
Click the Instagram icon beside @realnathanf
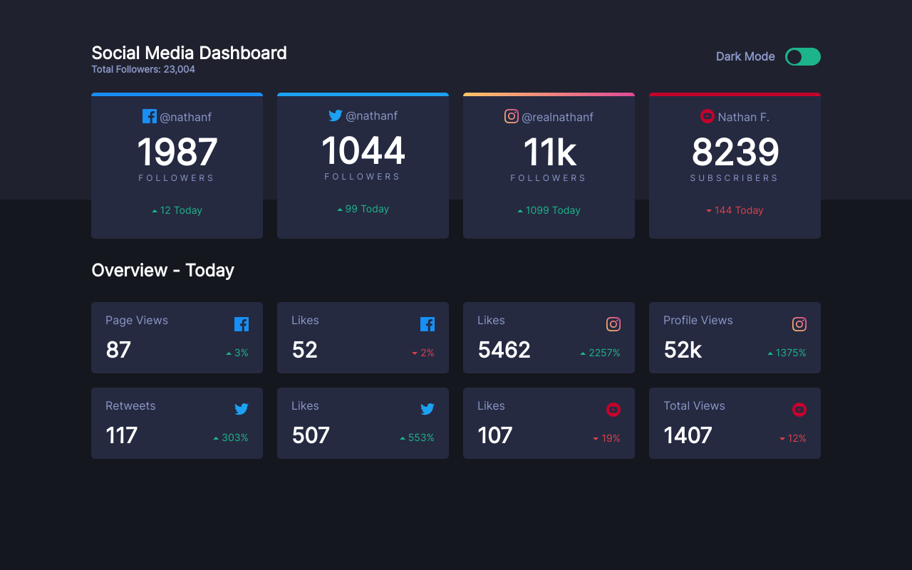click(x=512, y=116)
